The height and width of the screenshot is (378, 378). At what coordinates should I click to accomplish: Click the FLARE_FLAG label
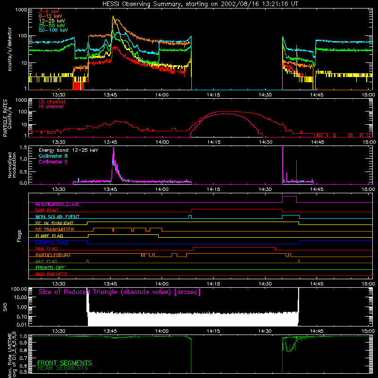[x=49, y=236]
